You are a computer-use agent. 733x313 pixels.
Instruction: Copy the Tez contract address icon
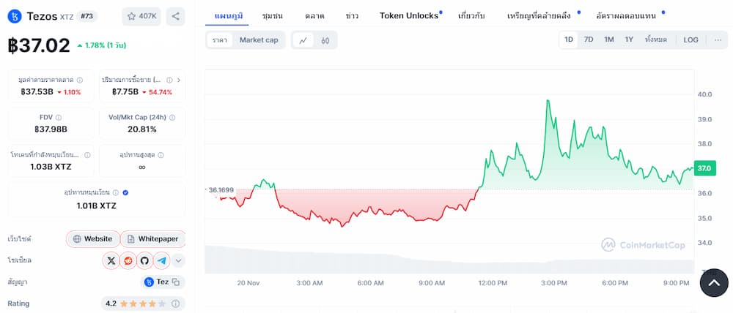176,282
